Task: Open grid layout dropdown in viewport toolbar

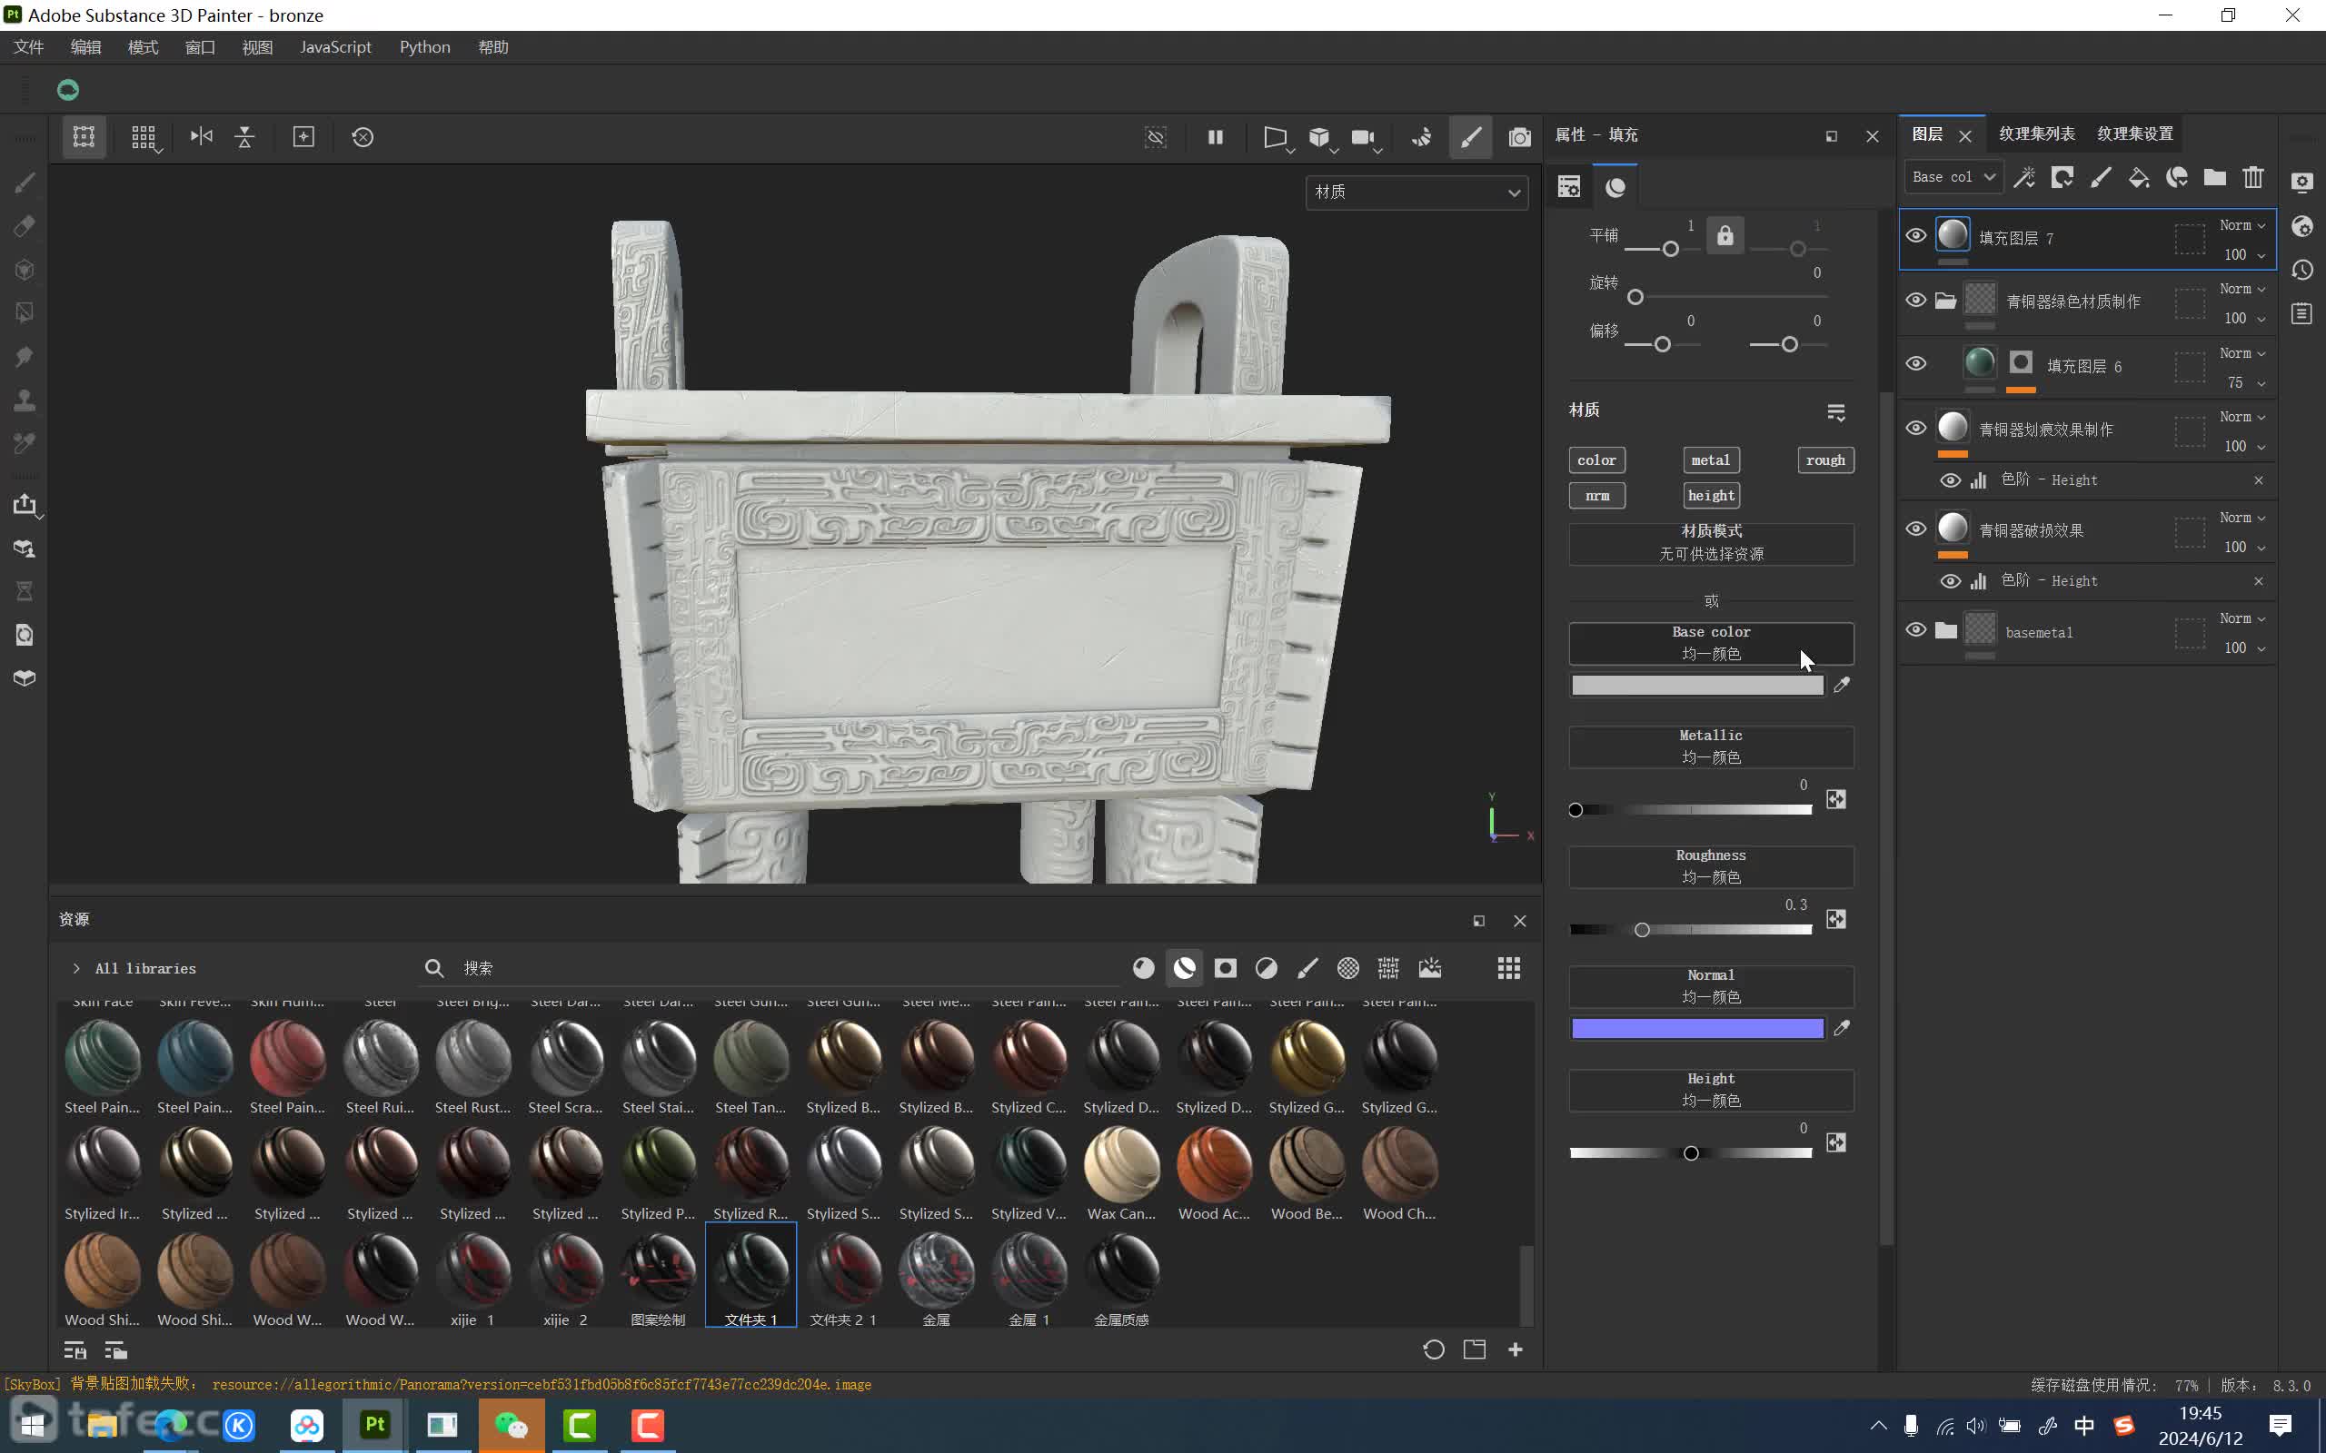Action: click(145, 138)
